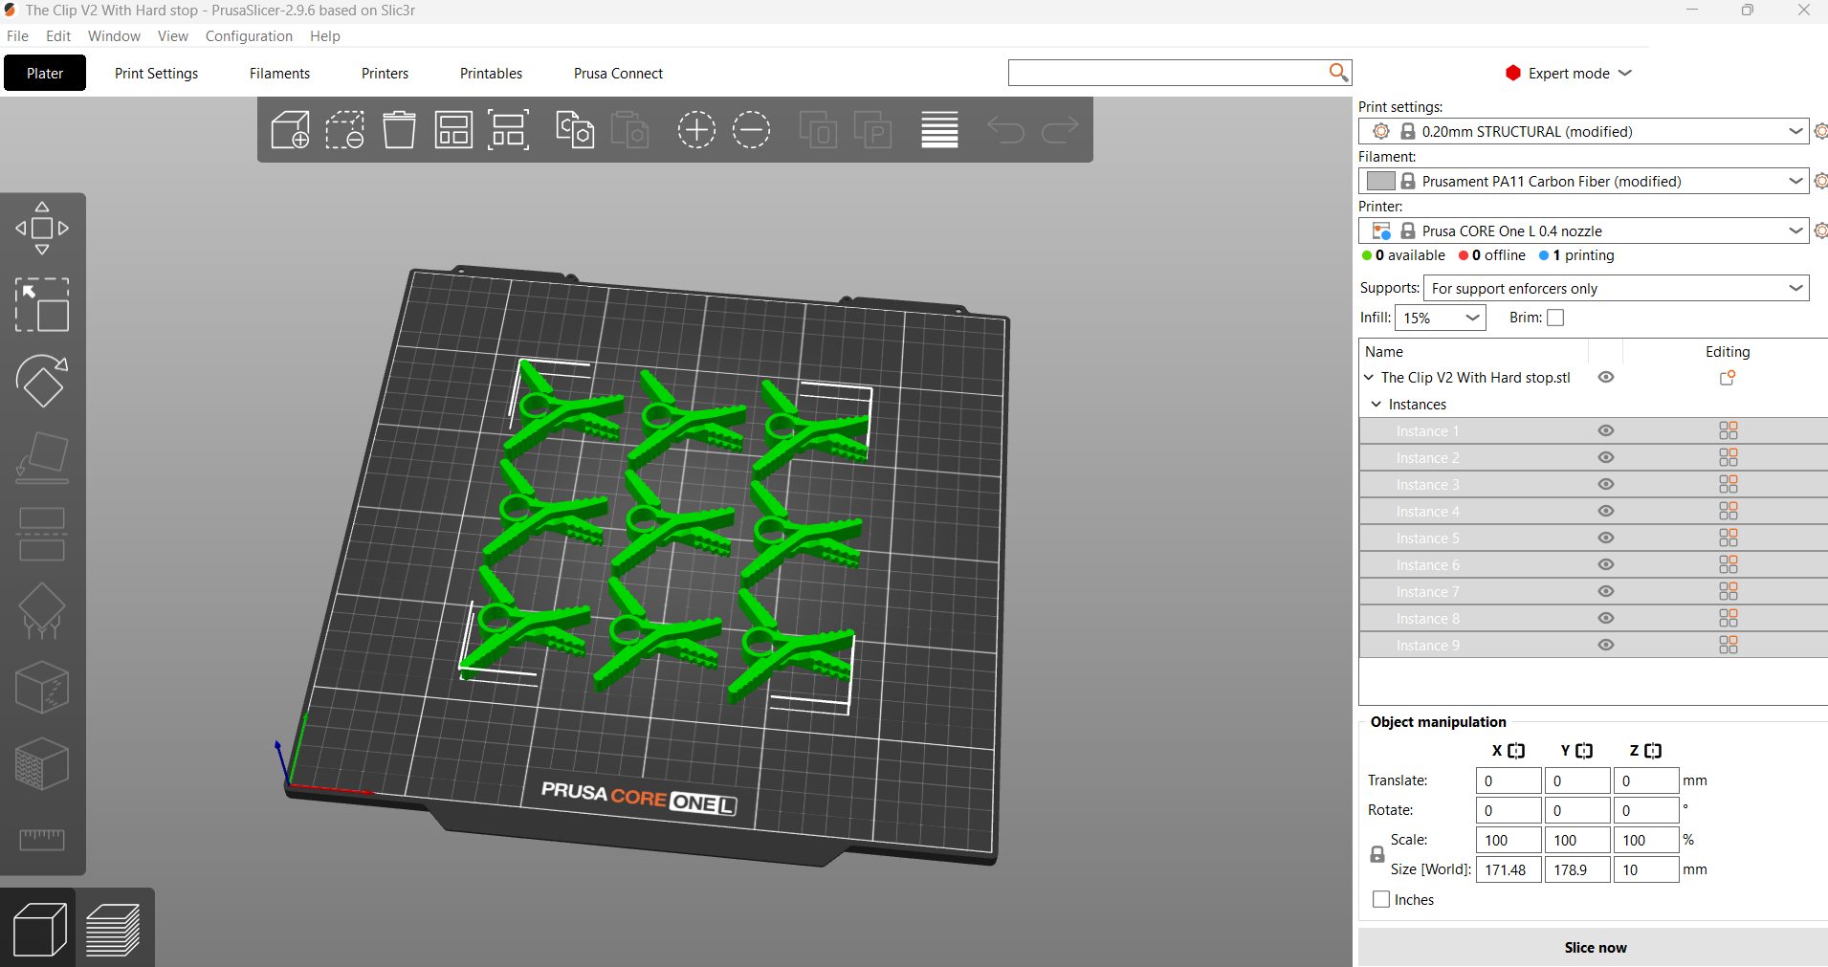The width and height of the screenshot is (1828, 967).
Task: Toggle visibility of Instance 9
Action: click(x=1606, y=646)
